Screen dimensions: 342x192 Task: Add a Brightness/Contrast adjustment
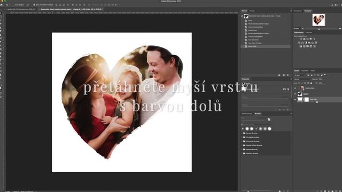pos(301,39)
